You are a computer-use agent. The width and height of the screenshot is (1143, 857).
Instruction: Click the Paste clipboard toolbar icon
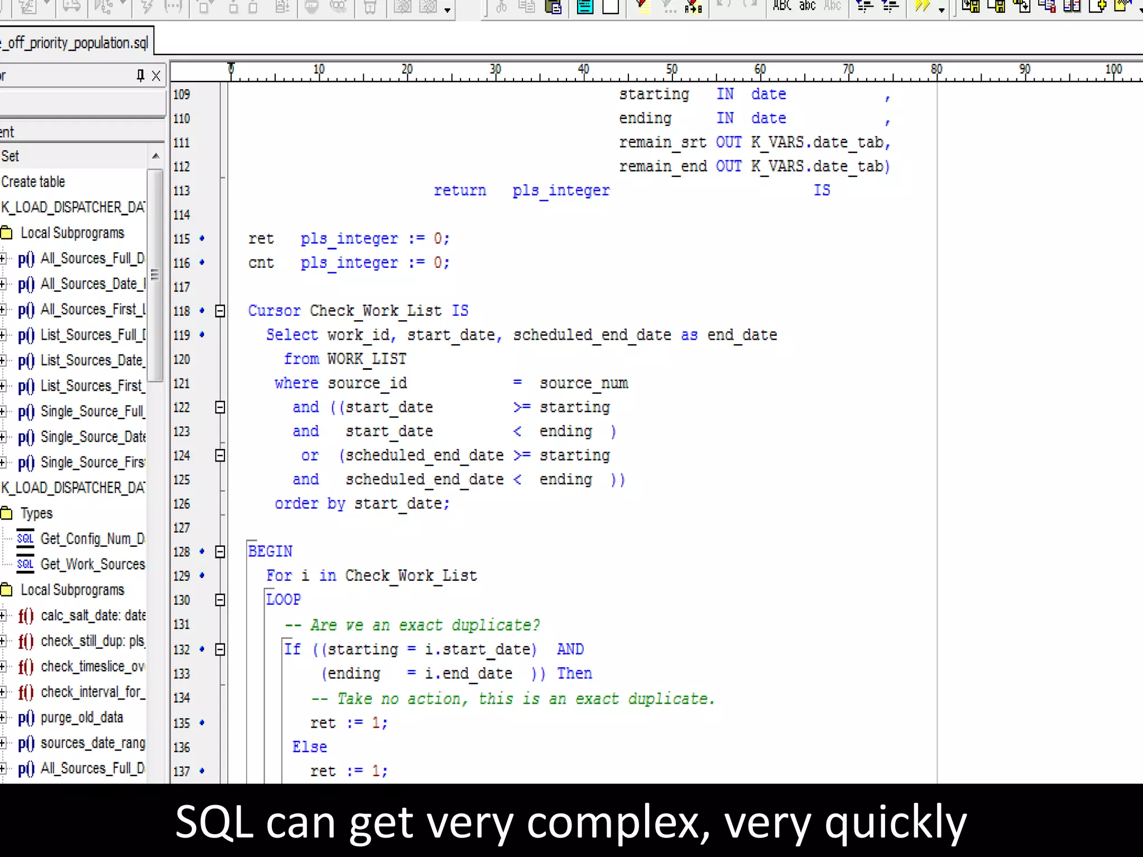553,7
